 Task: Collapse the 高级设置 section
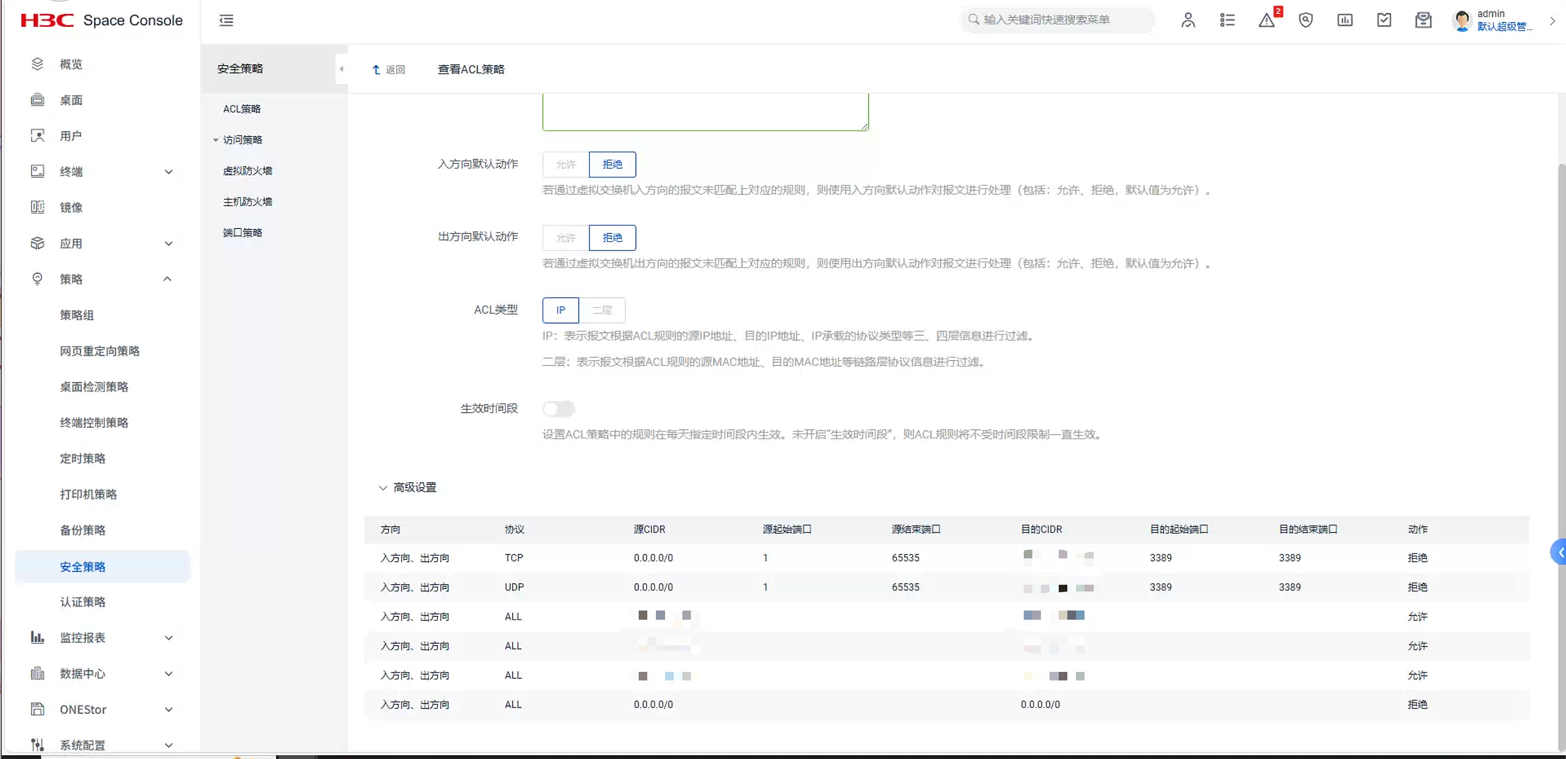click(x=383, y=488)
